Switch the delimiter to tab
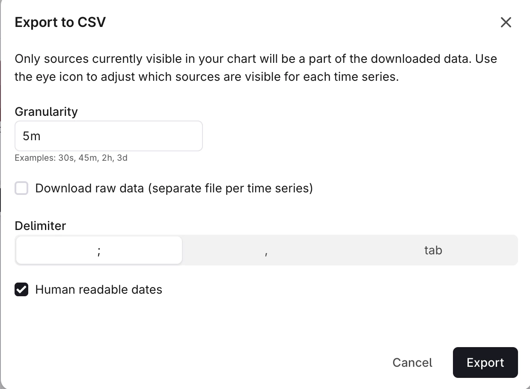 pyautogui.click(x=433, y=250)
